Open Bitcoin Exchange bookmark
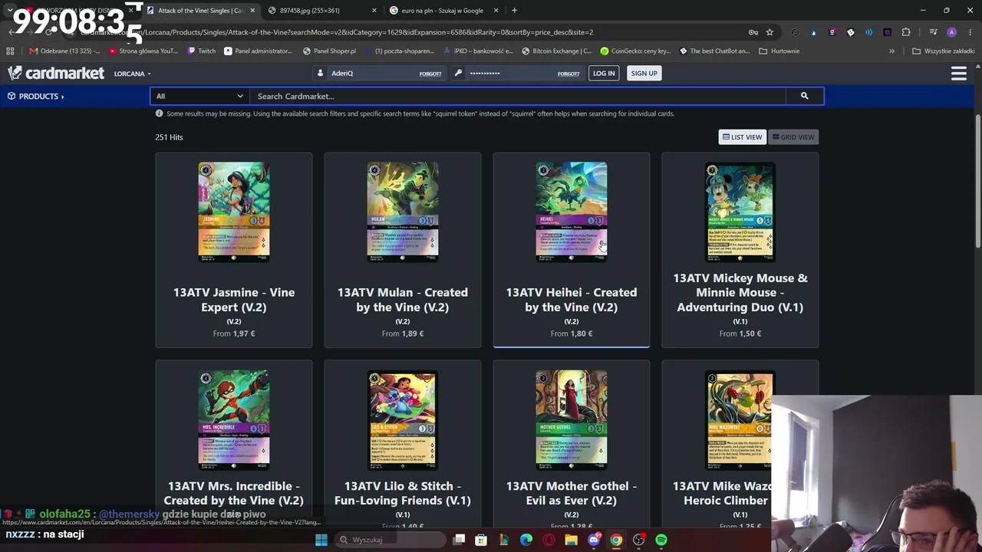 click(x=556, y=51)
